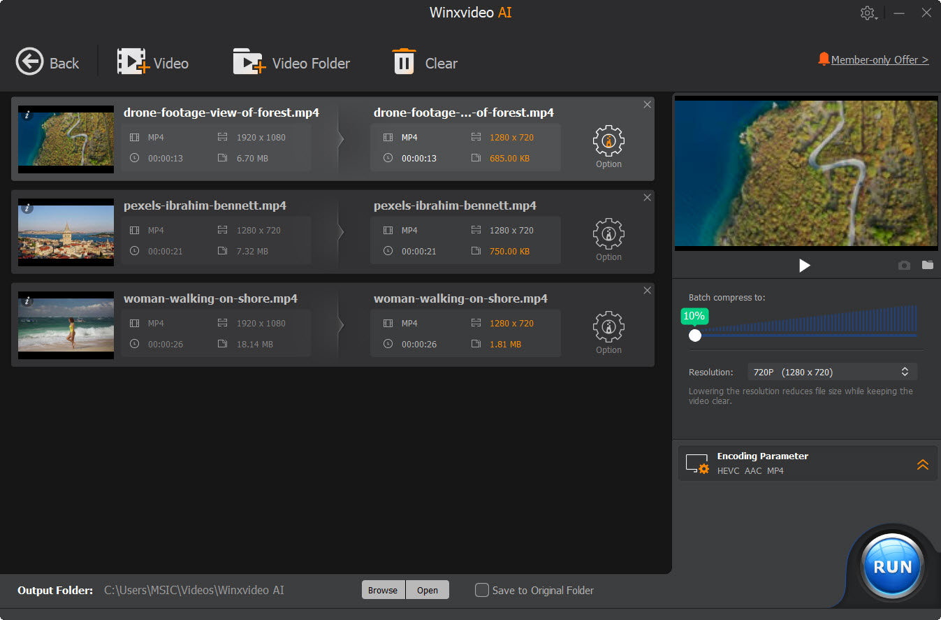
Task: Remove the woman-walking-on-shore video from list
Action: point(647,291)
